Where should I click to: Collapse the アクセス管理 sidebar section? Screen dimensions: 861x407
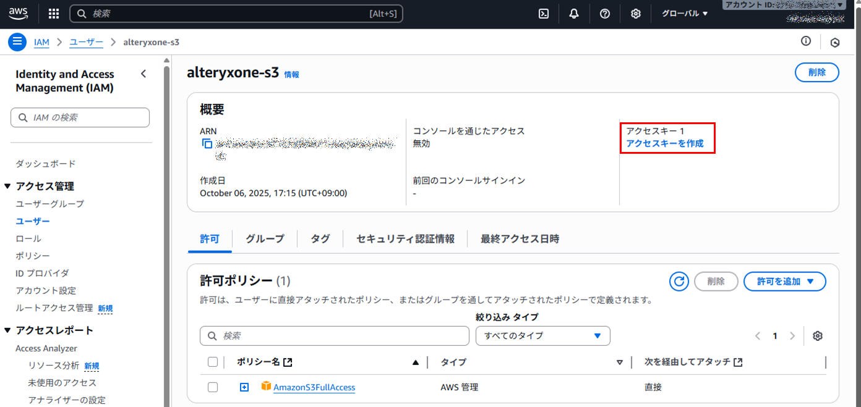[x=8, y=187]
